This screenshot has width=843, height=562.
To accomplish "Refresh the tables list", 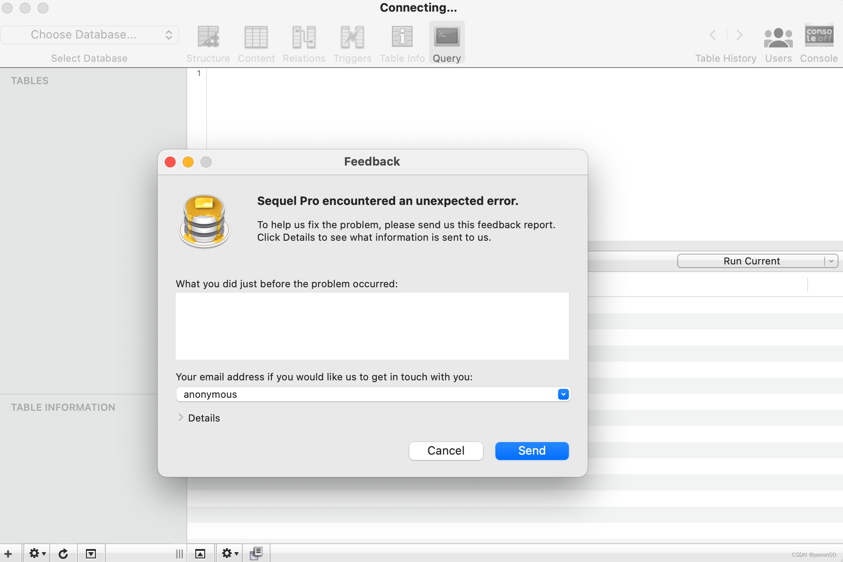I will [64, 554].
